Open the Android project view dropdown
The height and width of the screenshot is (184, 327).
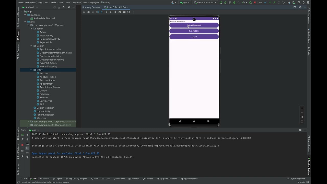pyautogui.click(x=30, y=7)
